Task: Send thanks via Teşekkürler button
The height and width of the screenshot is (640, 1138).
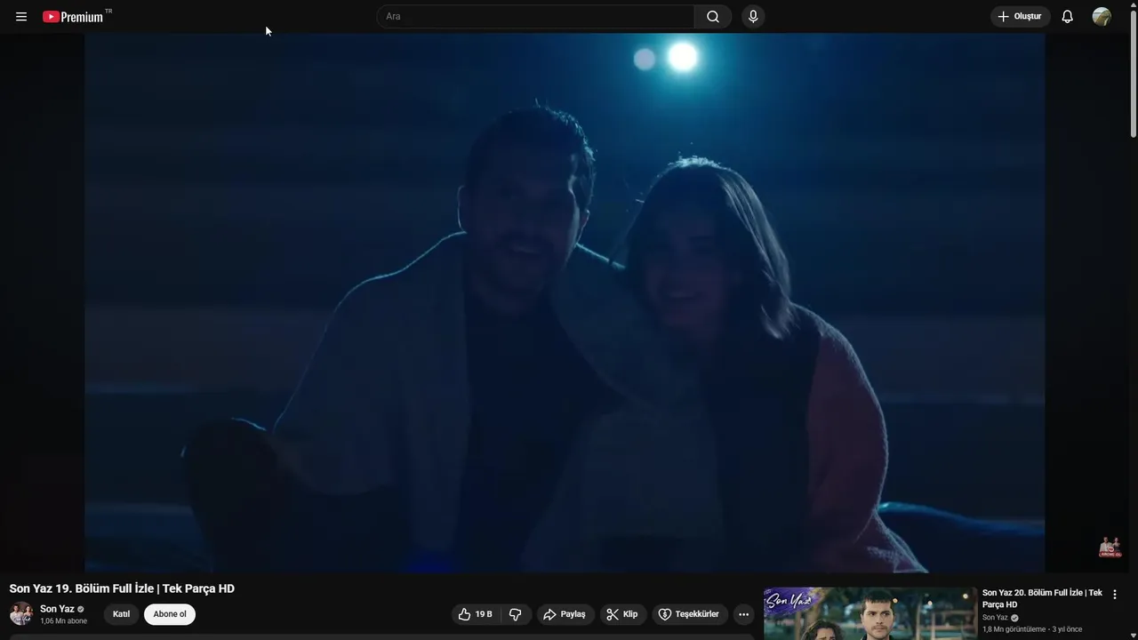Action: (x=689, y=614)
